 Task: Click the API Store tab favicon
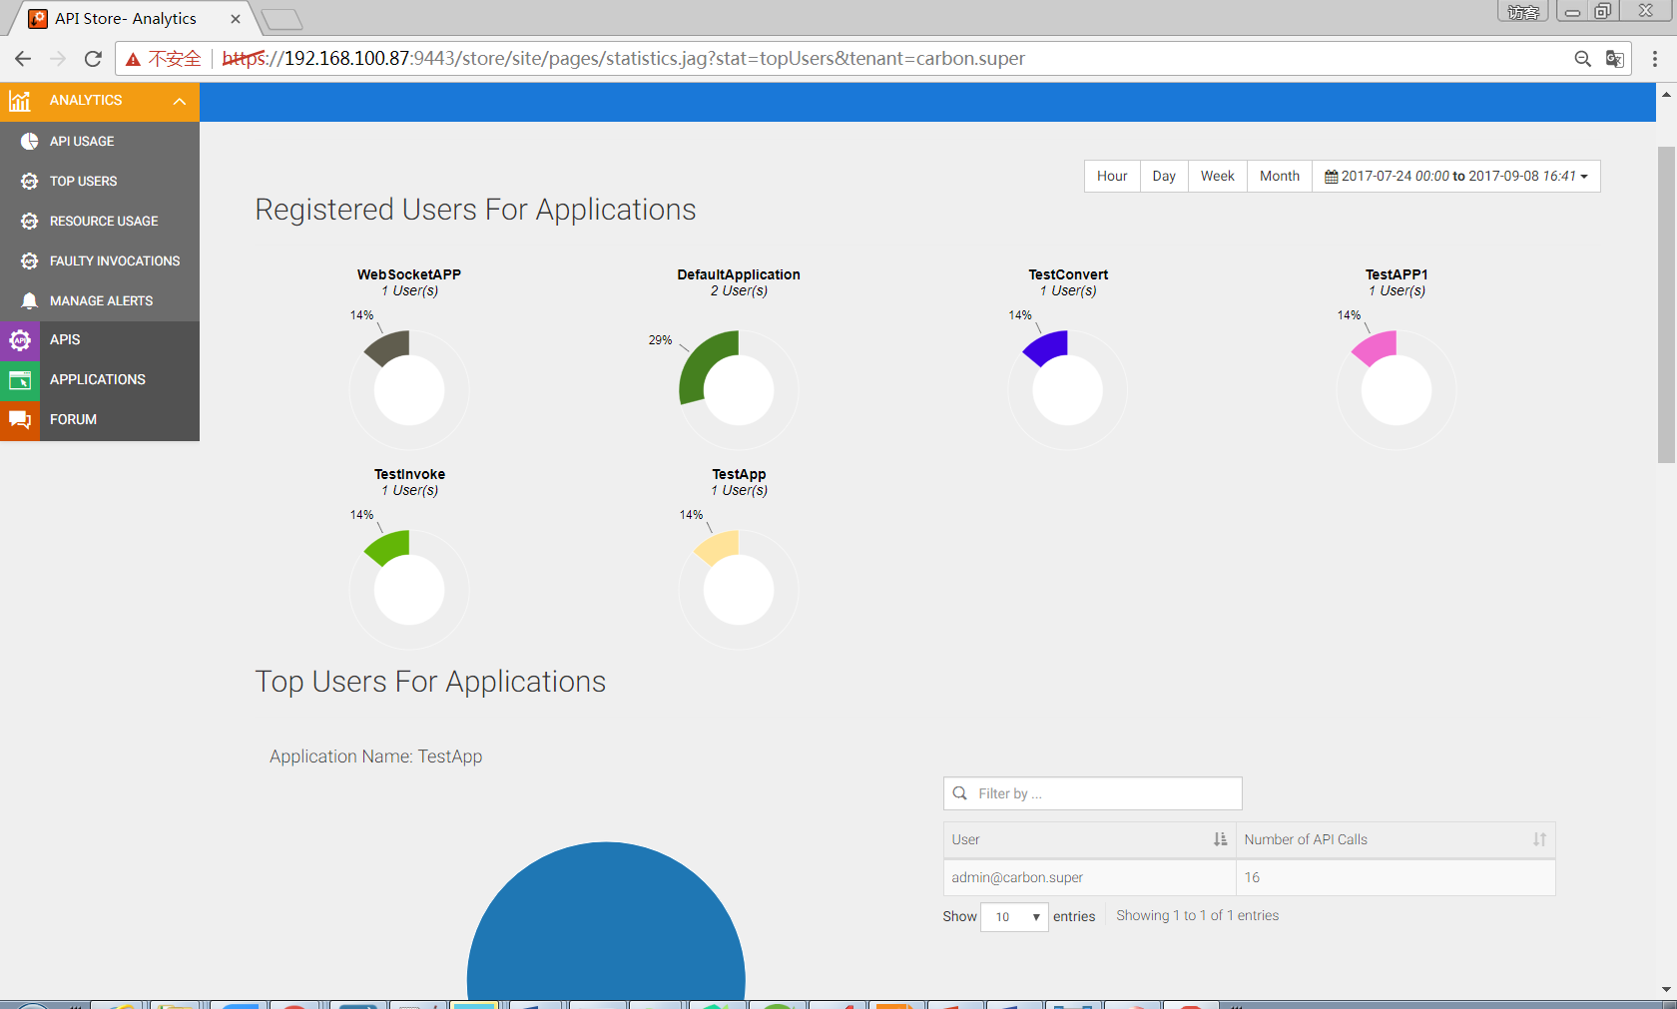pos(38,19)
